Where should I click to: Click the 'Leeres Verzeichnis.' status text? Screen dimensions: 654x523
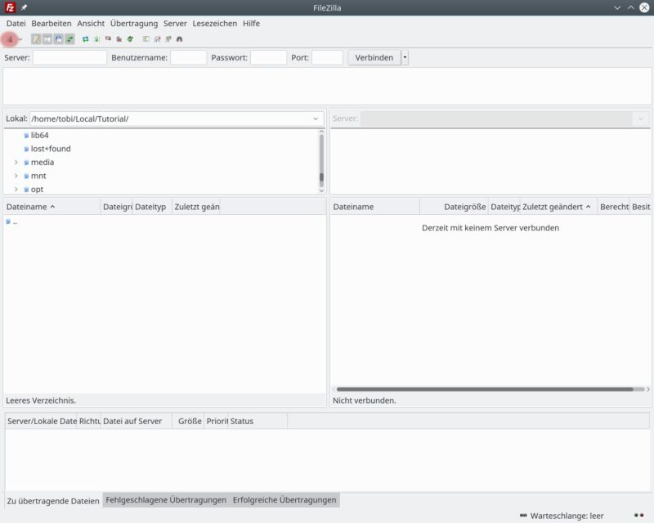(x=41, y=400)
